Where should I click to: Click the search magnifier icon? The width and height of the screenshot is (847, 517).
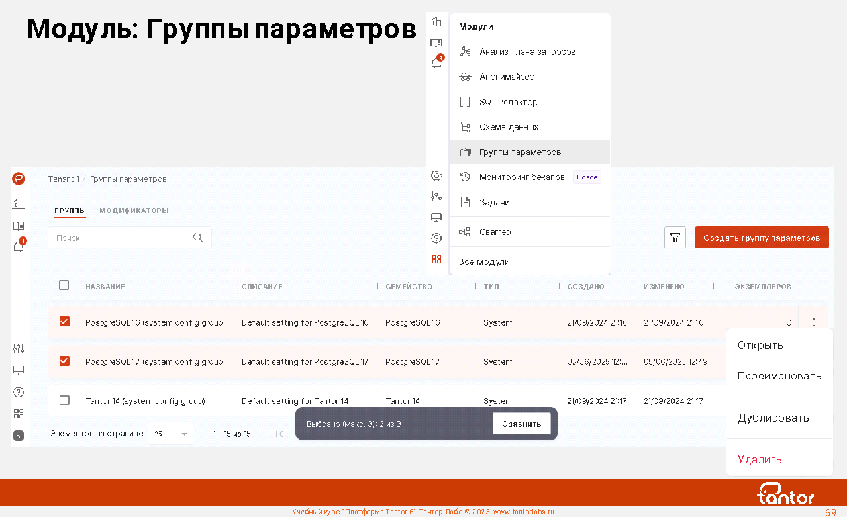tap(198, 238)
